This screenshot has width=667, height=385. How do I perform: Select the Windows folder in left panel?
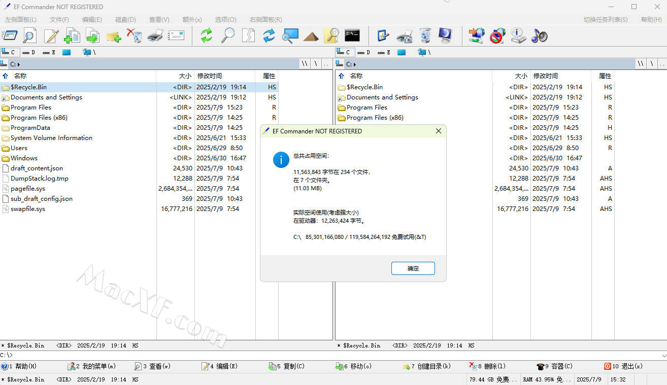click(24, 158)
